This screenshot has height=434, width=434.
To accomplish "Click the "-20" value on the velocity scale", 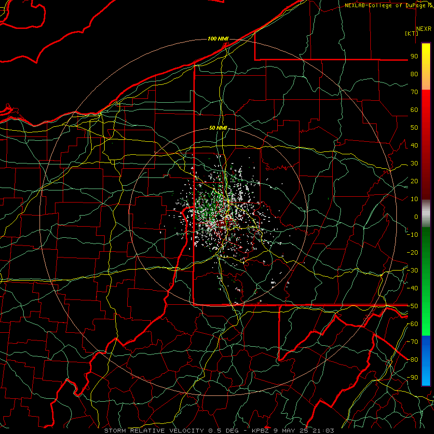I will (x=412, y=253).
